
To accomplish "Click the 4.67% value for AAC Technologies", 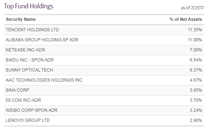I will [x=196, y=80].
